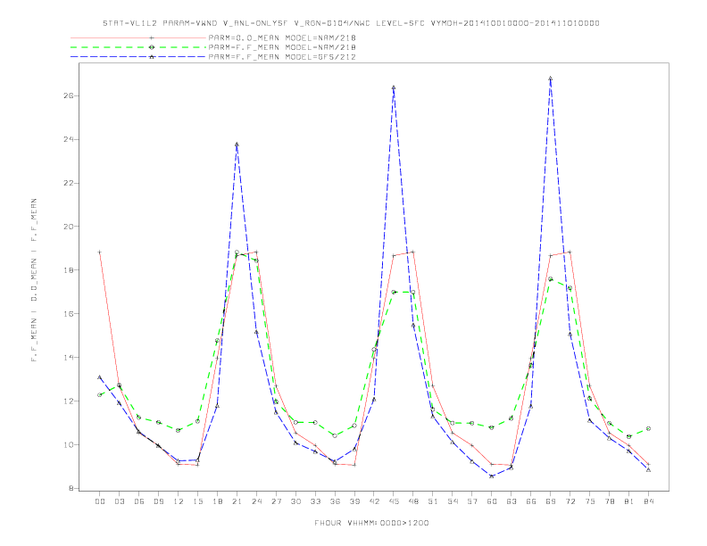
Task: Click the red observation point at hour 00
Action: [x=100, y=252]
